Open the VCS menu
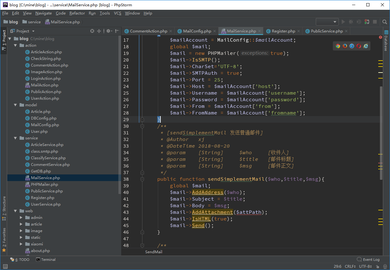The height and width of the screenshot is (270, 390). click(117, 13)
